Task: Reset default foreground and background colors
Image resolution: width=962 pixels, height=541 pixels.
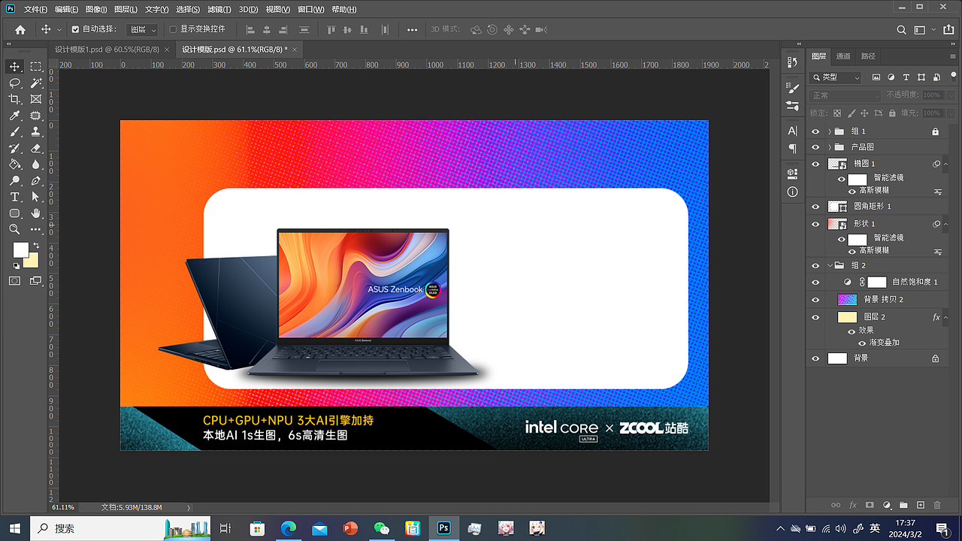Action: pyautogui.click(x=16, y=266)
